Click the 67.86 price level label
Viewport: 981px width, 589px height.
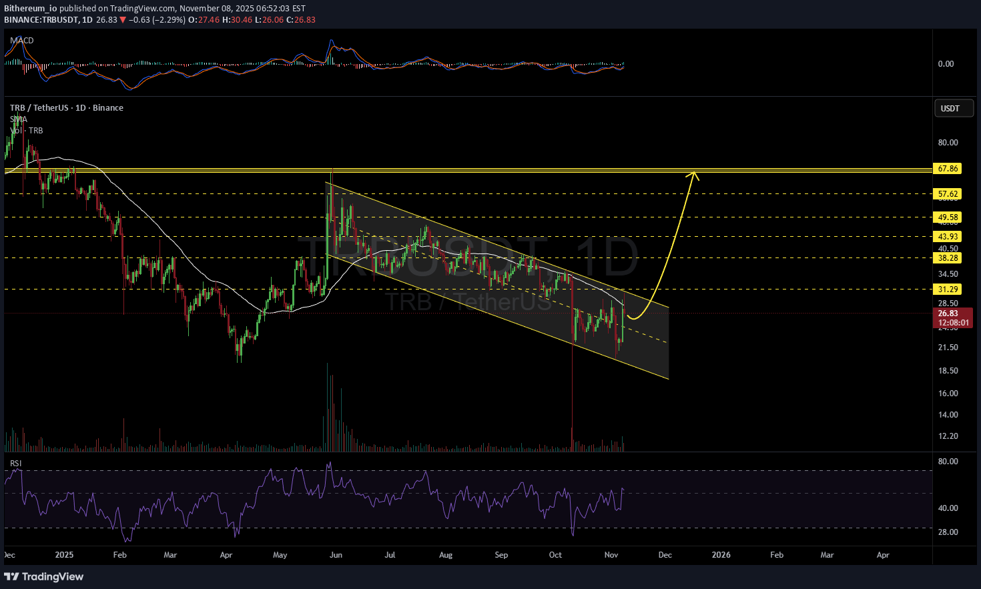tap(948, 169)
